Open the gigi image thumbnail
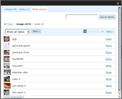The height and width of the screenshot is (99, 122). 7,39
